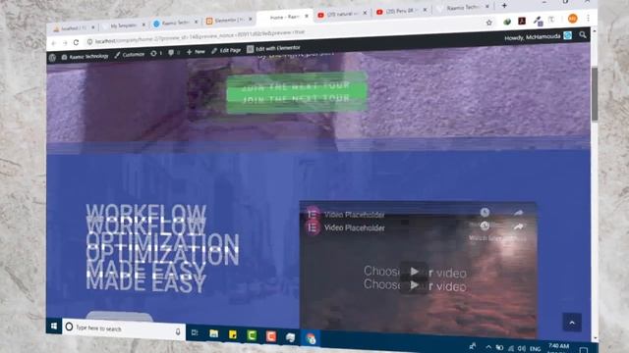
Task: Open the Chrome three-dot menu
Action: 588,18
